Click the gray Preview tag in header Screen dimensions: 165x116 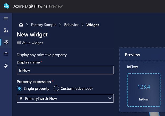coord(56,6)
